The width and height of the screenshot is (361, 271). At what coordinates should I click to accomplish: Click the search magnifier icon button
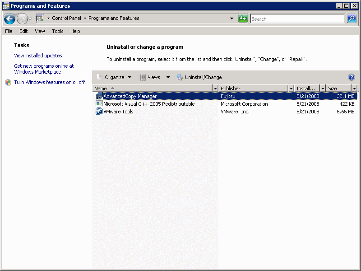pos(352,19)
